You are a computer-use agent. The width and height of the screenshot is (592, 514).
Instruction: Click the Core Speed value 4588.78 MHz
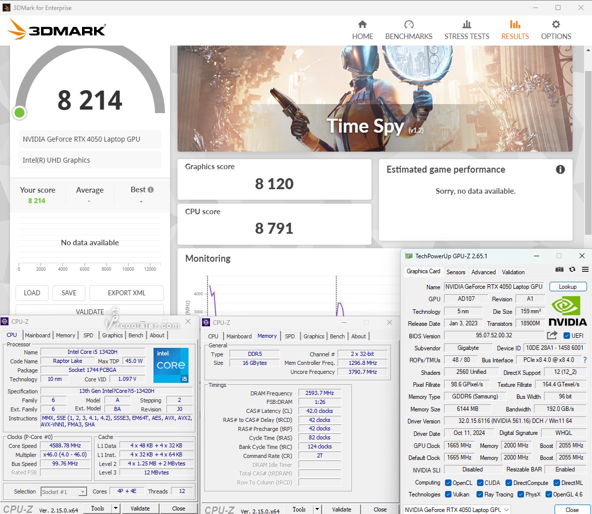click(65, 445)
